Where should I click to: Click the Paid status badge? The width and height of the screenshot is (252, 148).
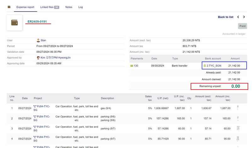242,27
